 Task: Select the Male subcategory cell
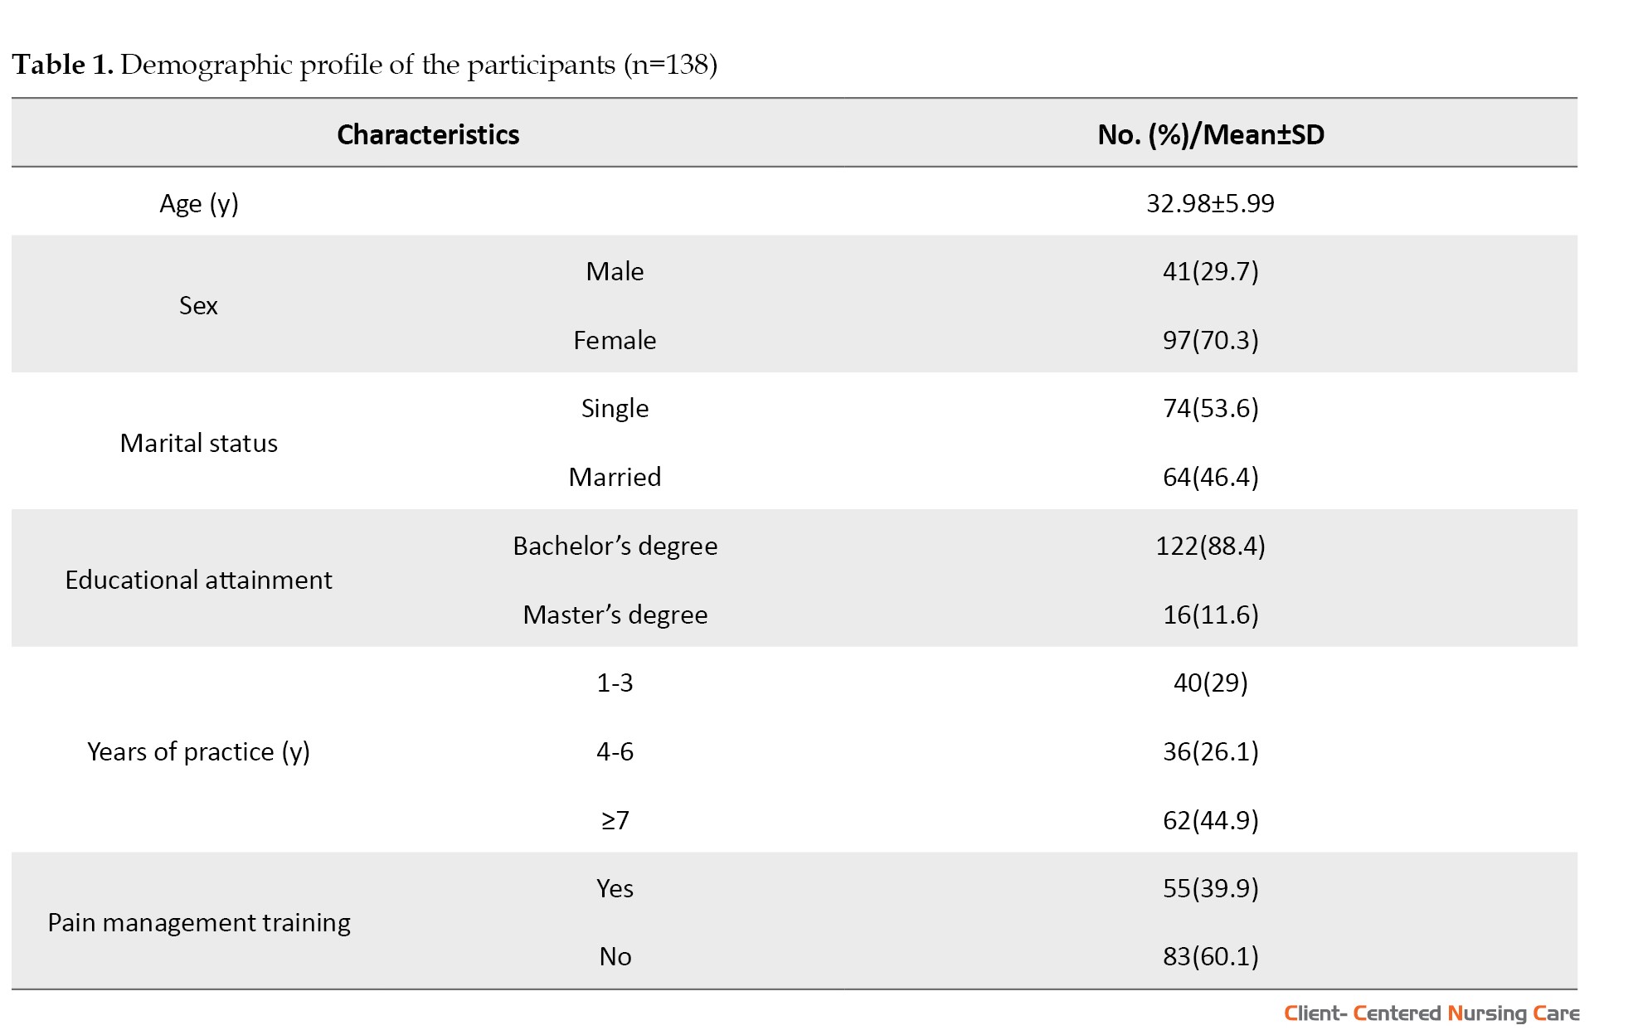[615, 271]
